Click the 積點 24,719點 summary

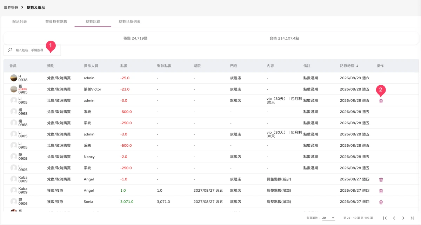pyautogui.click(x=135, y=38)
